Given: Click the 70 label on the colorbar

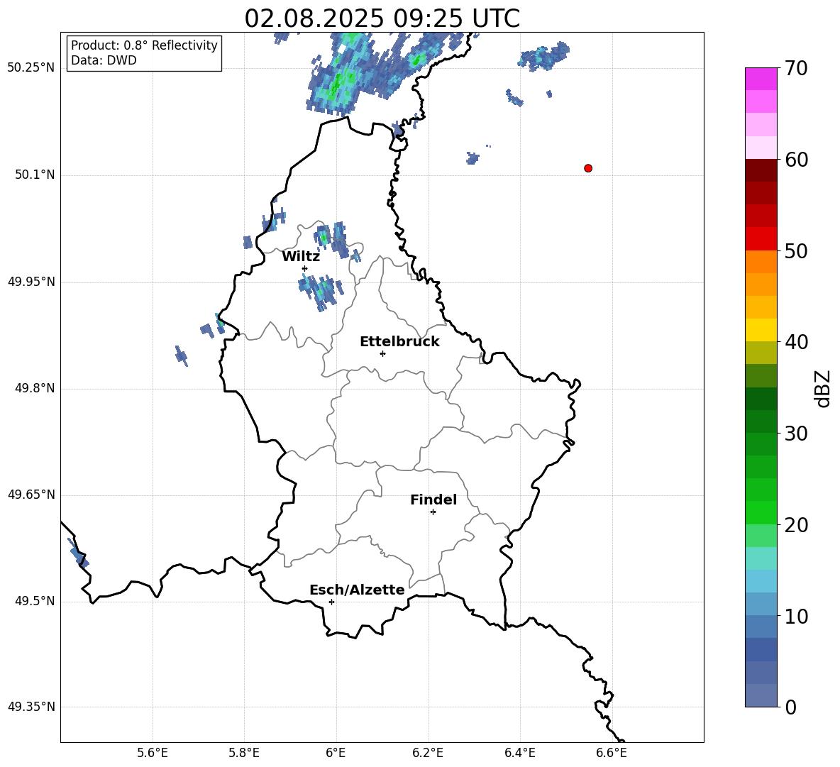Looking at the screenshot, I should click(x=796, y=69).
